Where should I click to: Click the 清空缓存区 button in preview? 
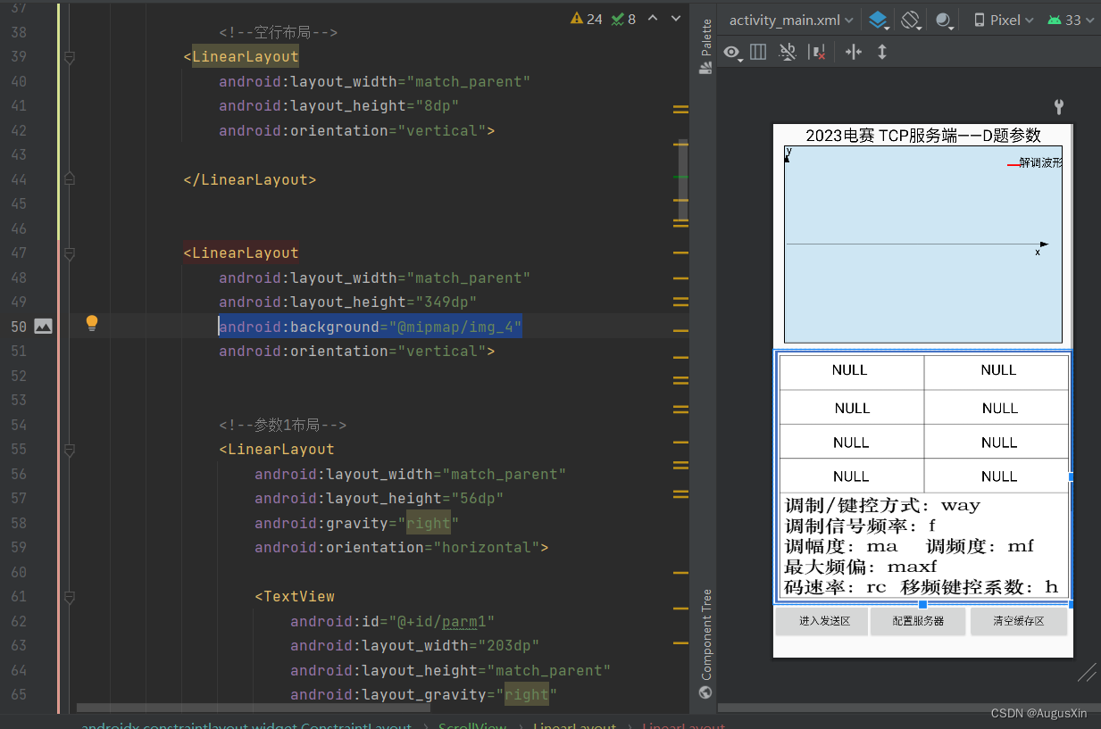1018,621
